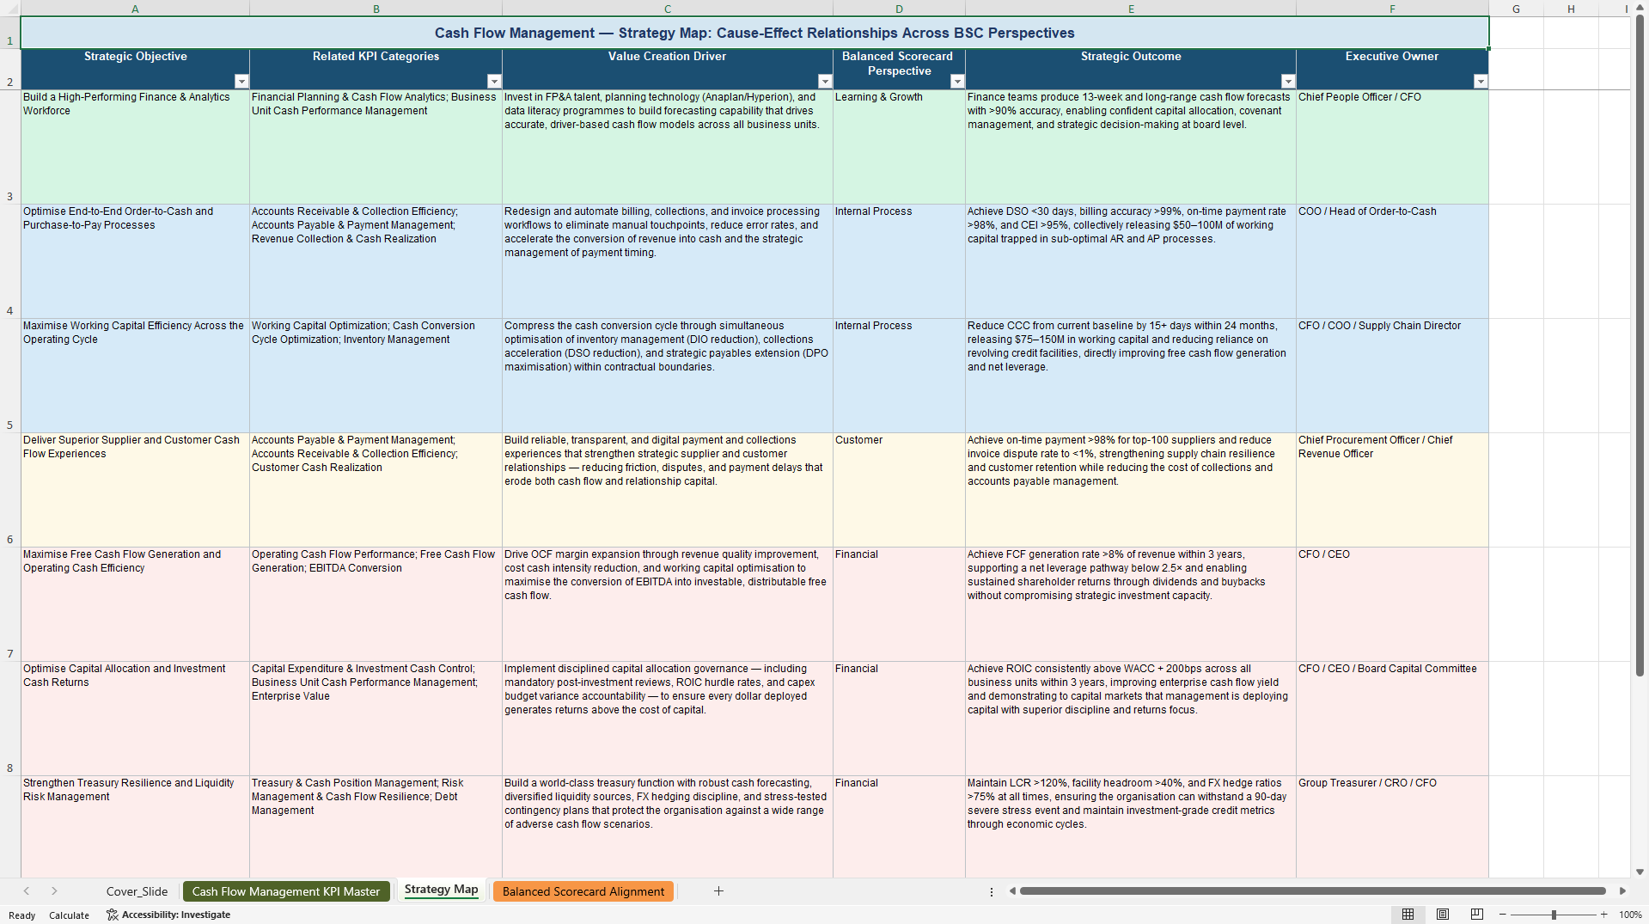Image resolution: width=1649 pixels, height=924 pixels.
Task: Select cell 'Build a High-Performing Finance & Analytics Workforce'
Action: pyautogui.click(x=135, y=147)
